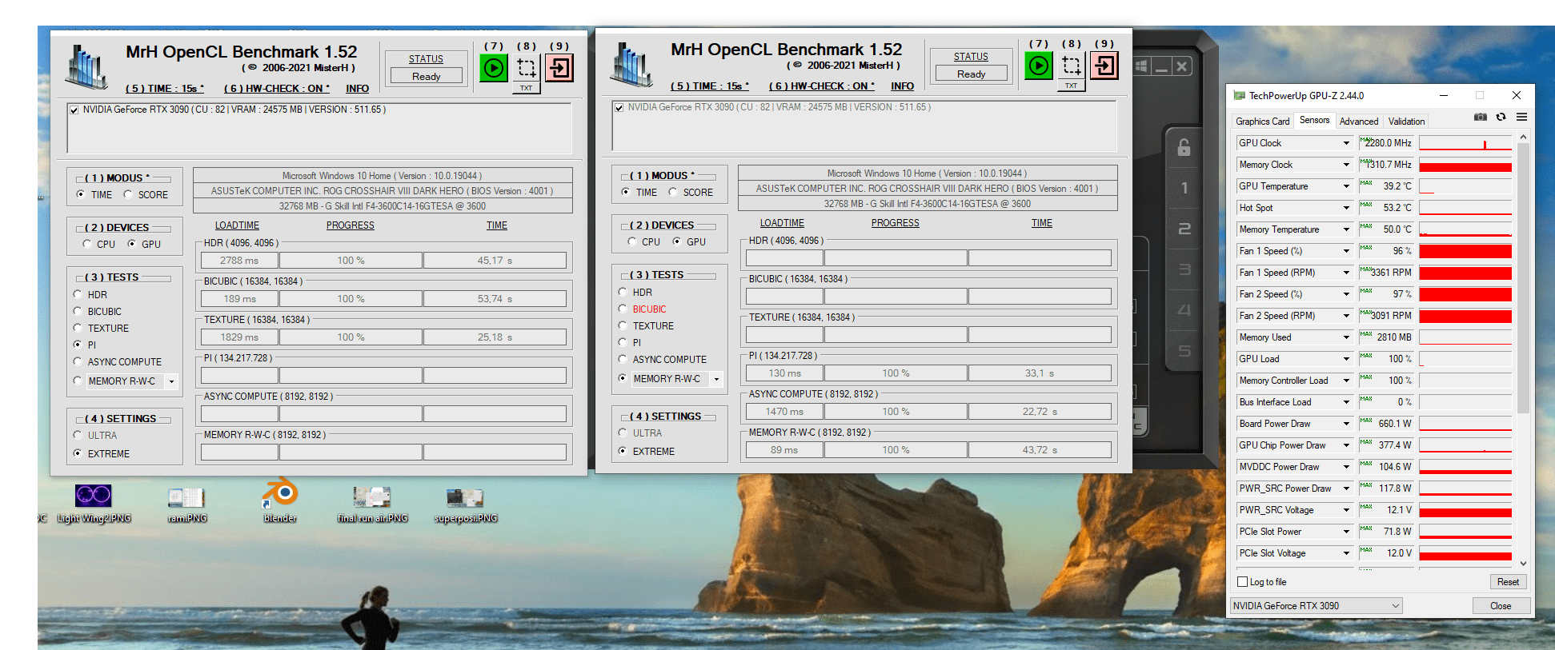
Task: Launch the blender desktop shortcut
Action: (x=280, y=501)
